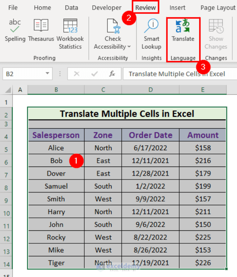The width and height of the screenshot is (237, 277).
Task: Click the title cell 'Translate Multiple Cells in Excel'
Action: [x=127, y=114]
